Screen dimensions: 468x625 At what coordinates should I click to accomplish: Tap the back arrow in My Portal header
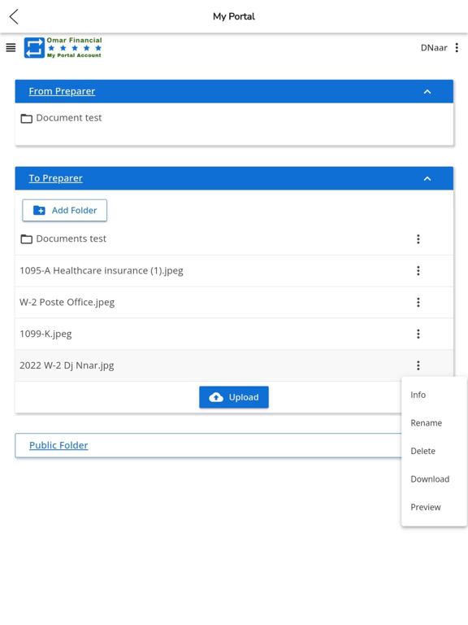pos(14,17)
